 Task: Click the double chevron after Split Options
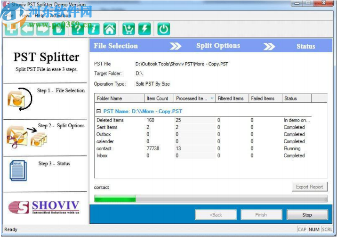(x=269, y=46)
